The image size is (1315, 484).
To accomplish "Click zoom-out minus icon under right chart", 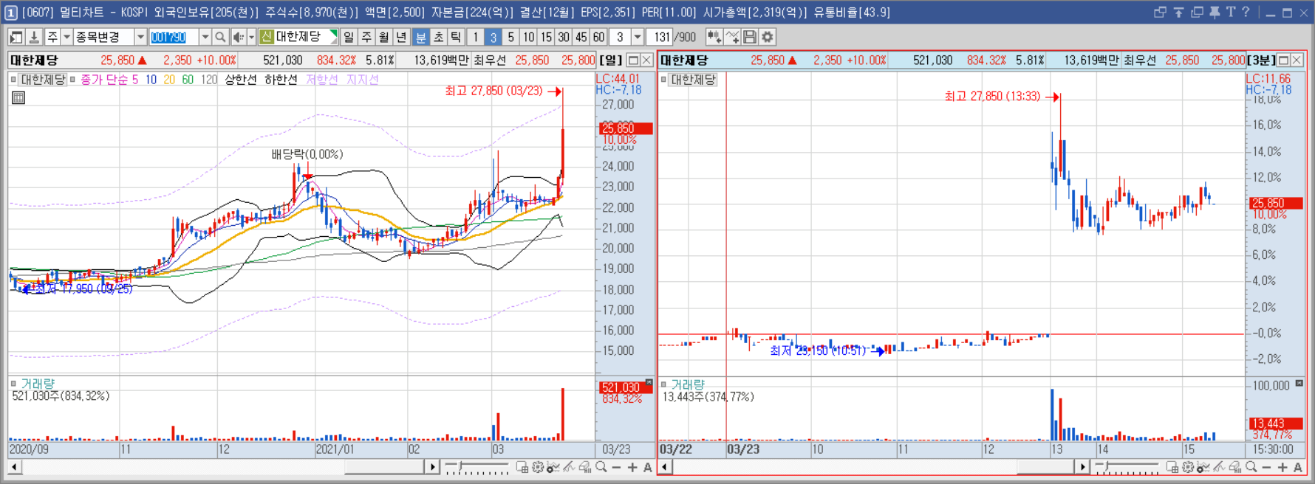I will click(1266, 467).
